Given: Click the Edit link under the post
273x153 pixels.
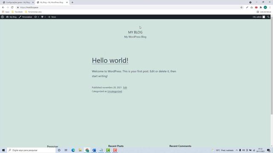Looking at the screenshot, I should (x=125, y=88).
